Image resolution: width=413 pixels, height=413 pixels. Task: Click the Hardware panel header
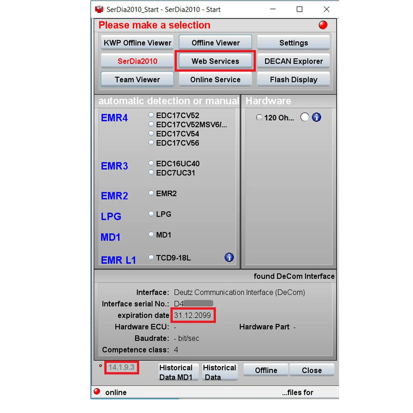click(268, 101)
